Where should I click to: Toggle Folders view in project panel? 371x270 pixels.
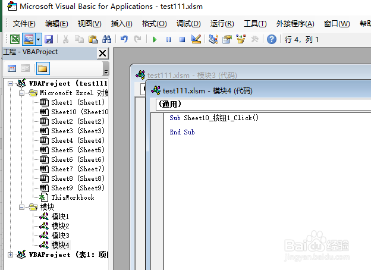[x=43, y=68]
